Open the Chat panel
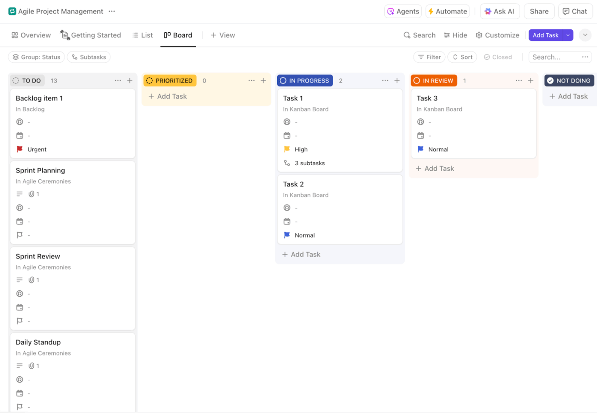This screenshot has height=413, width=597. click(x=574, y=11)
